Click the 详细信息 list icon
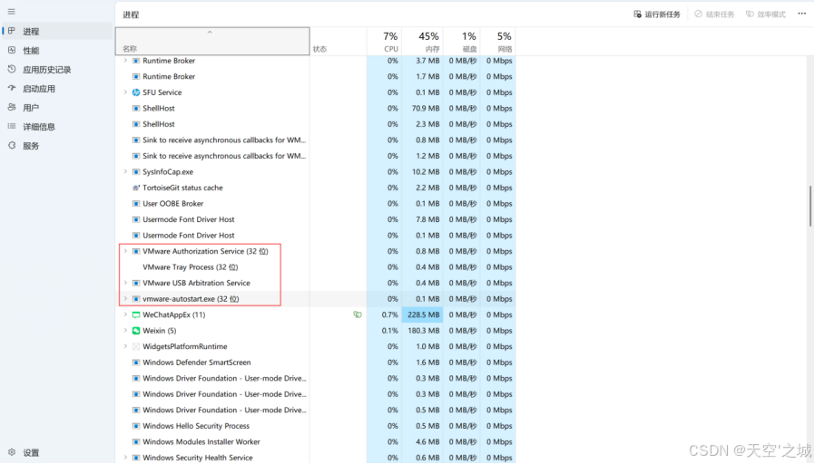 (12, 126)
